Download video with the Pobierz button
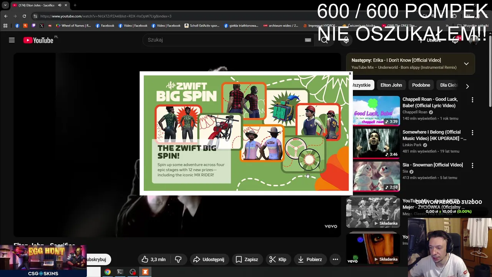 310,259
